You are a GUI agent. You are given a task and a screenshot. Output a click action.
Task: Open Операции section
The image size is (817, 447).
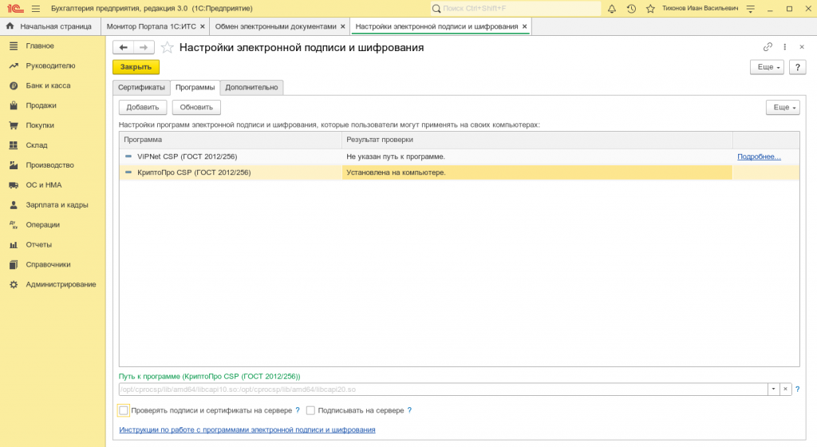point(43,224)
